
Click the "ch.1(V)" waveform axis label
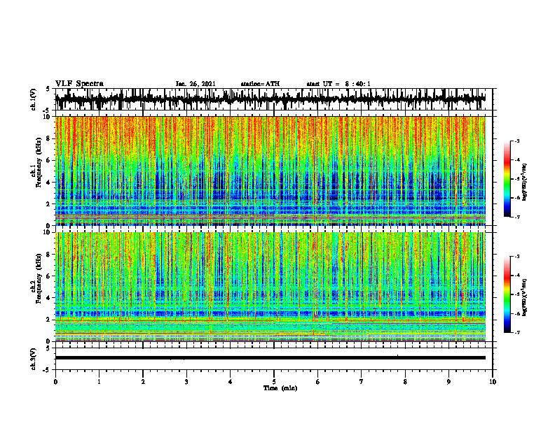(34, 99)
